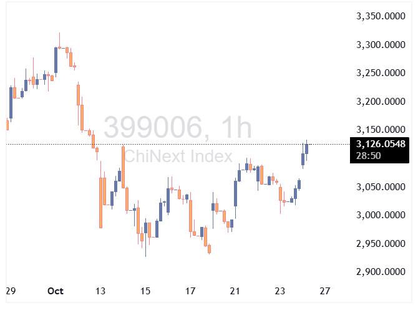Click the 29 date on time axis

click(x=10, y=291)
